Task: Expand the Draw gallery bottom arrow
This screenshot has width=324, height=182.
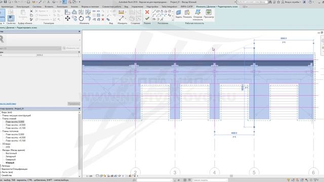Action: coord(173,20)
